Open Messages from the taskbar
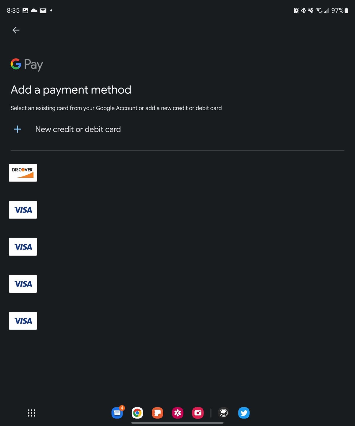The width and height of the screenshot is (355, 426). point(117,413)
